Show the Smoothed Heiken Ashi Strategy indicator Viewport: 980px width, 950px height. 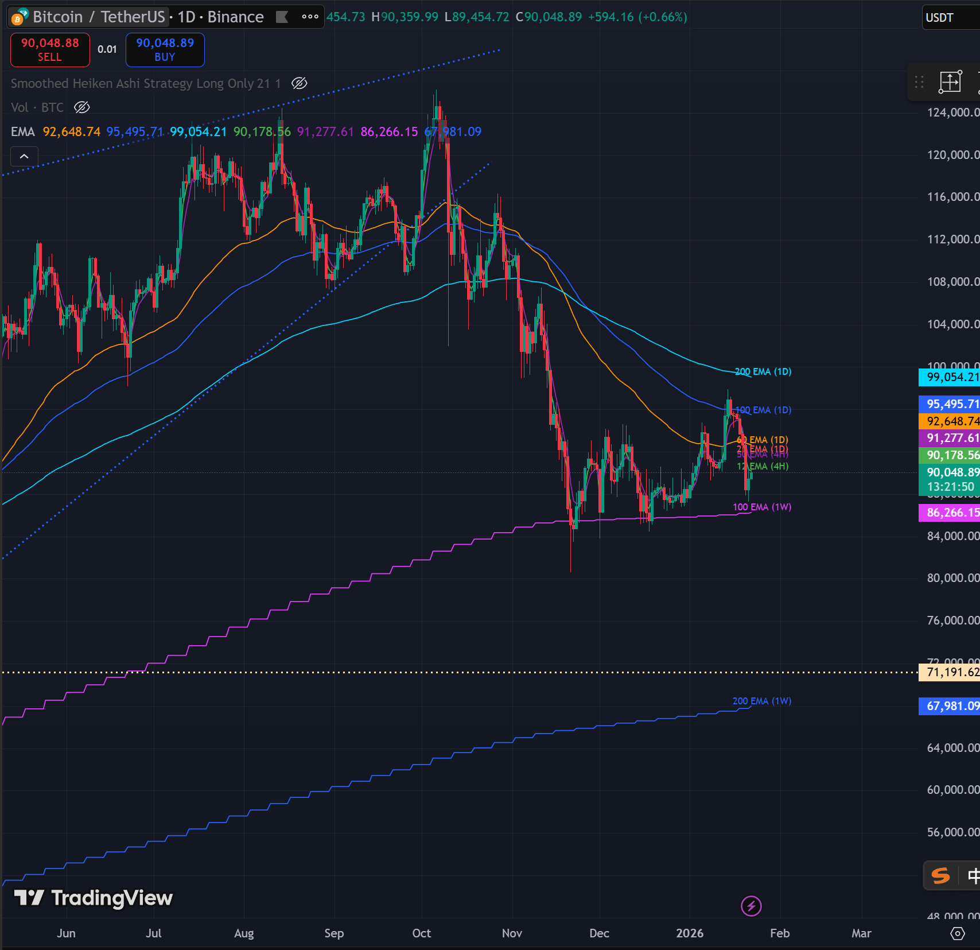[300, 83]
